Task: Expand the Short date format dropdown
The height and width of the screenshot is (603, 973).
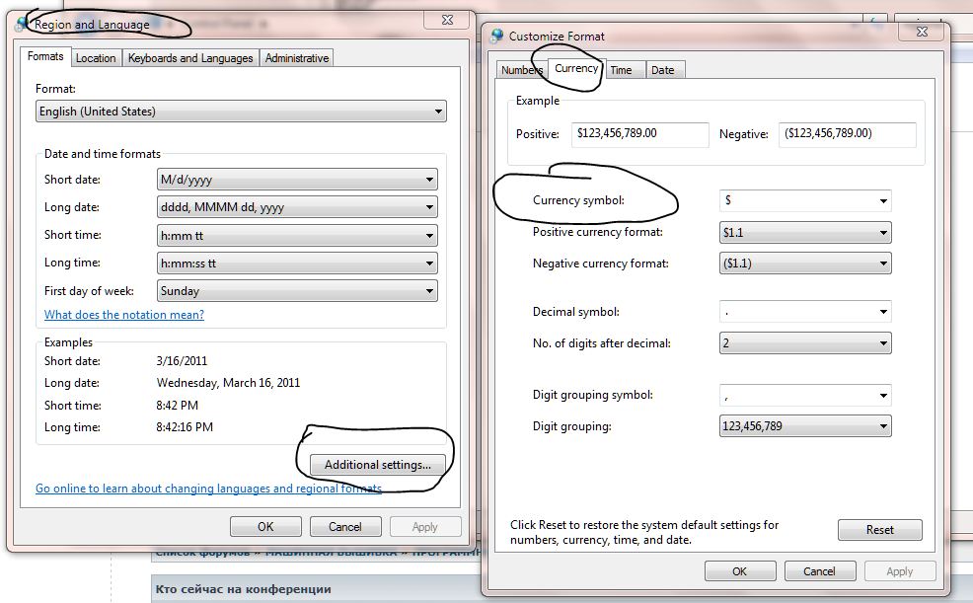Action: [x=297, y=180]
